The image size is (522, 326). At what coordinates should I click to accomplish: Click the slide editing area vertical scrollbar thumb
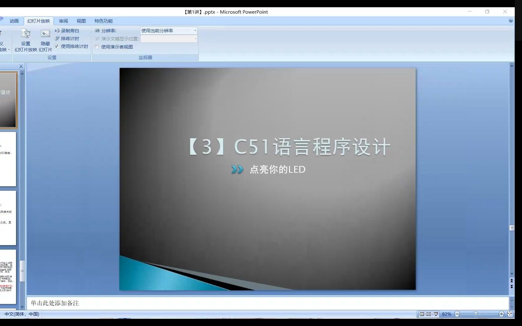pos(512,228)
